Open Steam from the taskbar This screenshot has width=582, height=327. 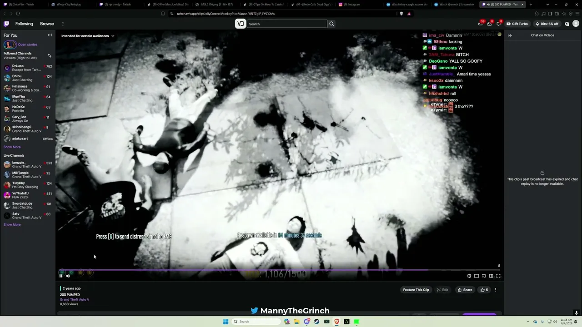pos(316,322)
